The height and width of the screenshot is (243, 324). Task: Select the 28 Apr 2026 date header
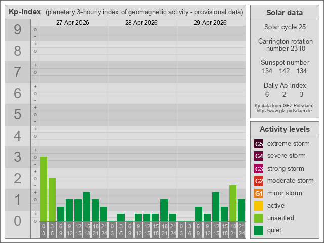coord(142,23)
